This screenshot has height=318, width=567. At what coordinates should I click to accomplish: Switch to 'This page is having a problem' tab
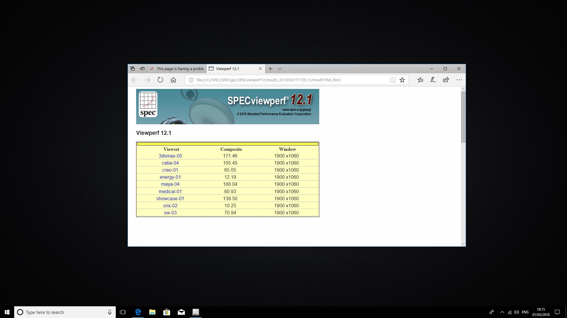(177, 69)
